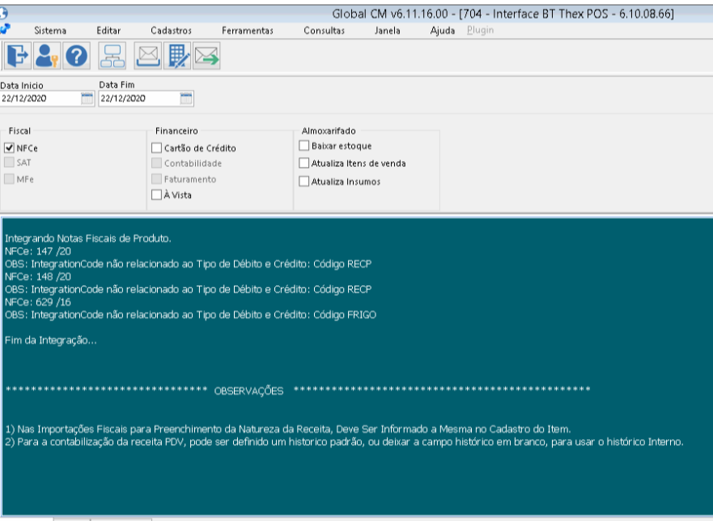The image size is (713, 521).
Task: Click the Almoxarifado group label
Action: click(x=329, y=130)
